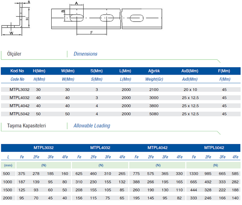Click the Ağırlık column header

click(x=154, y=71)
